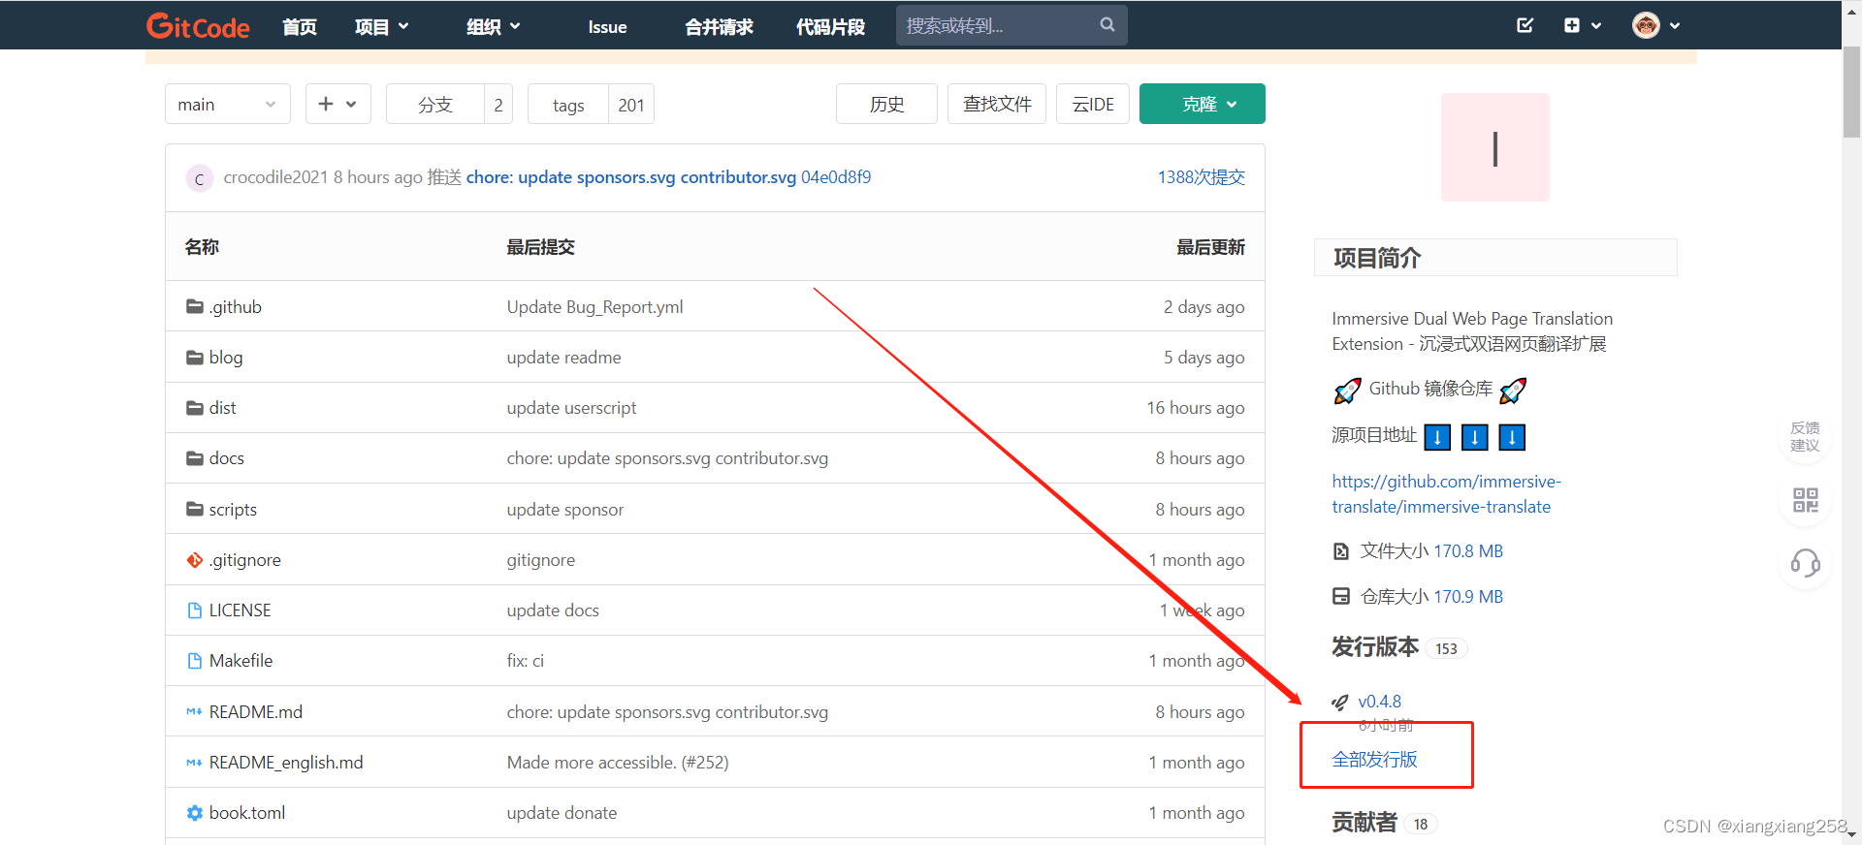Open the 1388次提交 commits link
The image size is (1862, 845).
(1202, 177)
